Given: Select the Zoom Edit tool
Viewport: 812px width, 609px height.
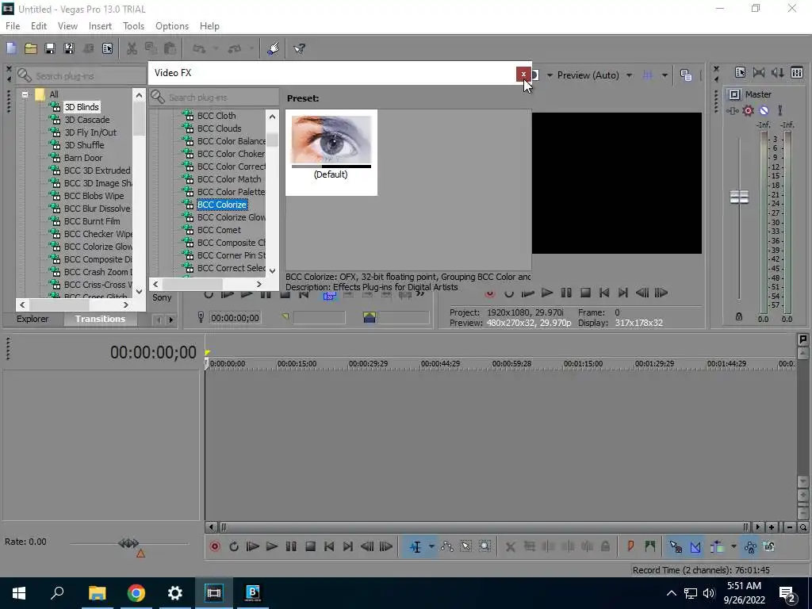Looking at the screenshot, I should [485, 546].
